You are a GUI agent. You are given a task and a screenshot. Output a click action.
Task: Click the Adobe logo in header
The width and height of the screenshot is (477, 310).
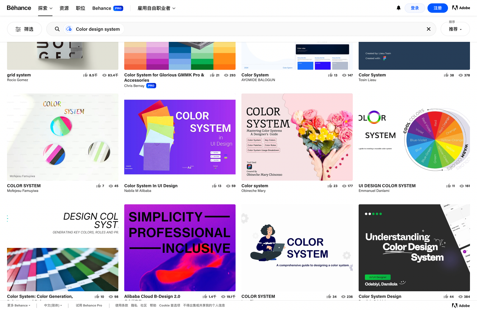coord(461,8)
